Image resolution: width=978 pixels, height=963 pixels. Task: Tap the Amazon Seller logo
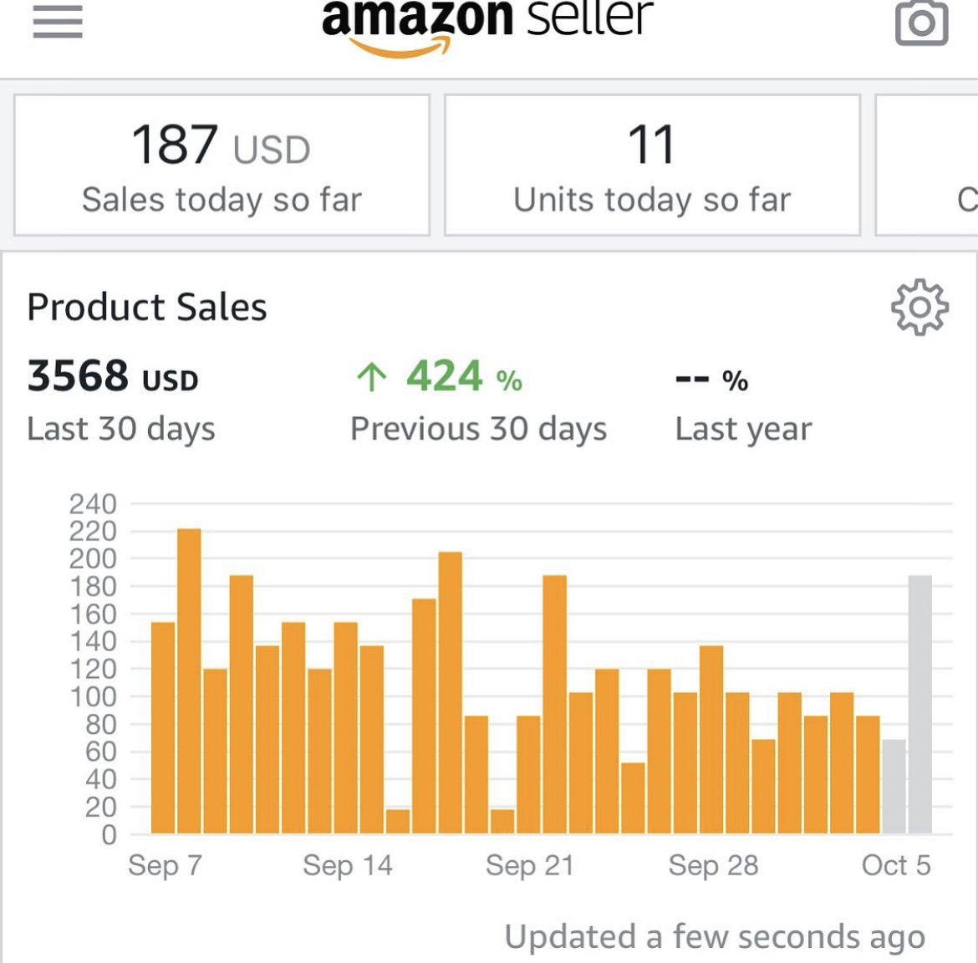tap(486, 23)
